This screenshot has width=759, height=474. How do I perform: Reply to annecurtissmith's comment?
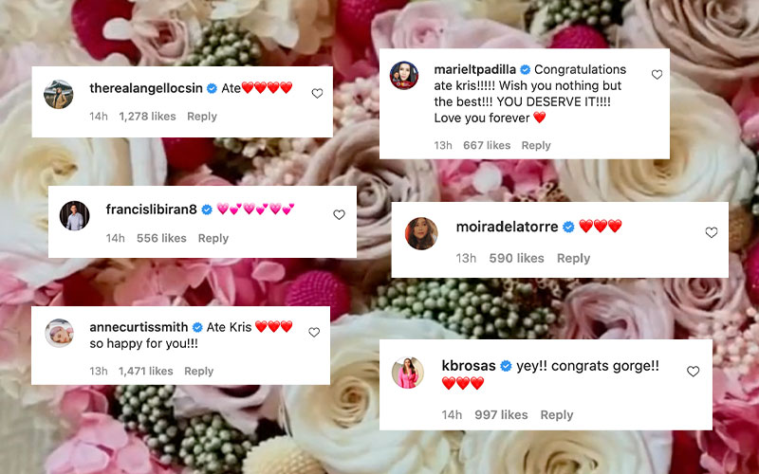pyautogui.click(x=198, y=371)
